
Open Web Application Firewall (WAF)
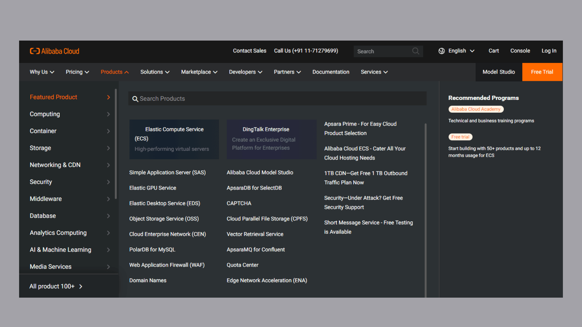tap(167, 265)
